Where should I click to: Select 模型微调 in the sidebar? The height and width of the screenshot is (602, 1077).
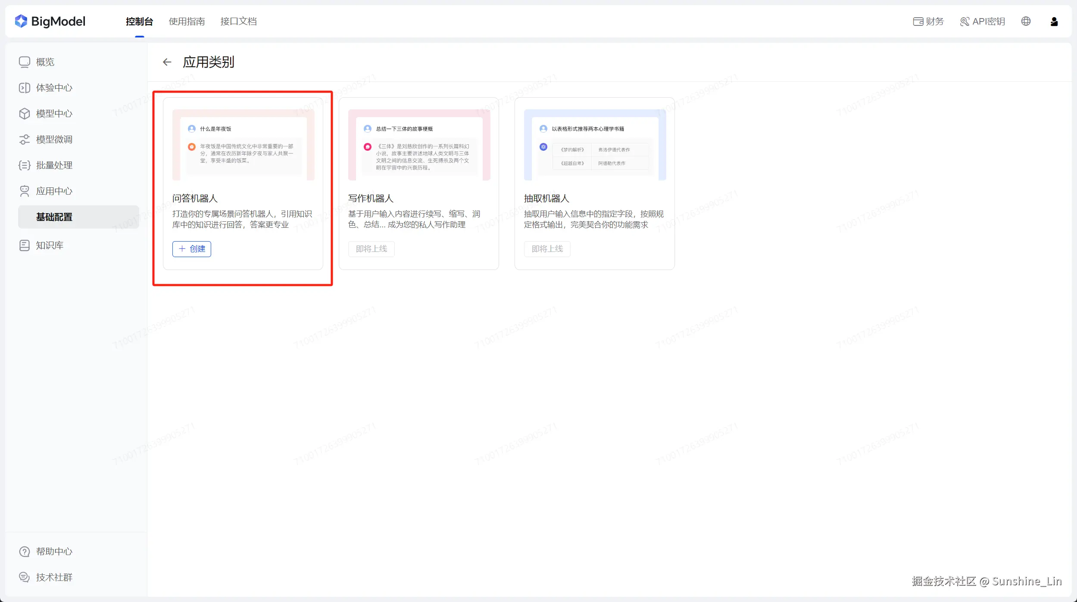(54, 140)
